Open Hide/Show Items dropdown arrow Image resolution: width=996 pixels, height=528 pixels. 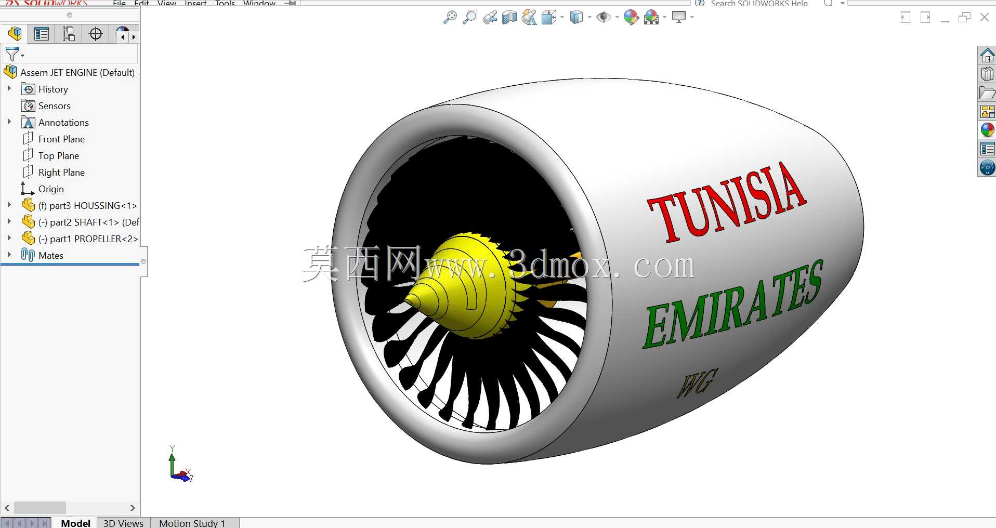tap(617, 18)
